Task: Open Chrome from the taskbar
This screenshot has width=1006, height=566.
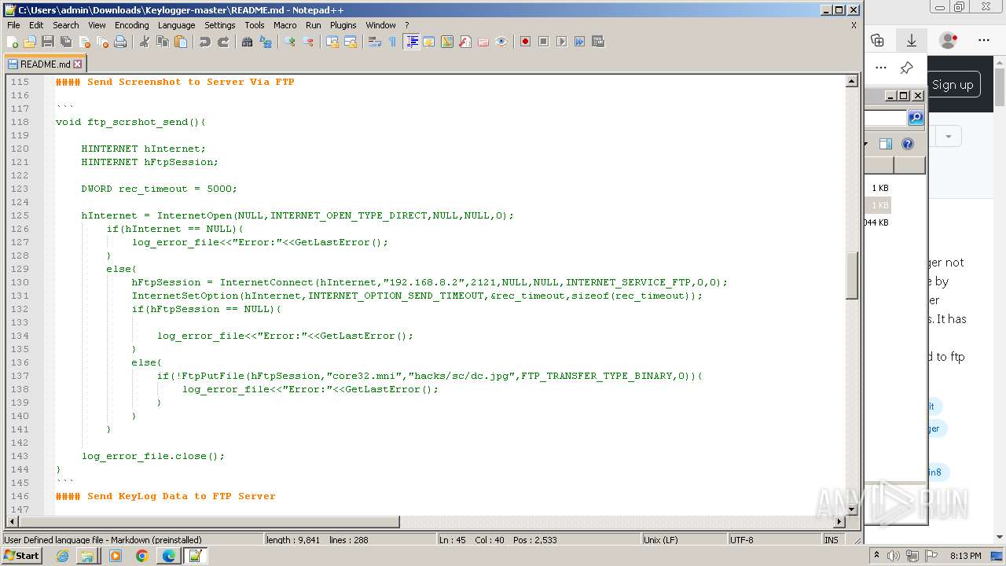Action: 141,556
